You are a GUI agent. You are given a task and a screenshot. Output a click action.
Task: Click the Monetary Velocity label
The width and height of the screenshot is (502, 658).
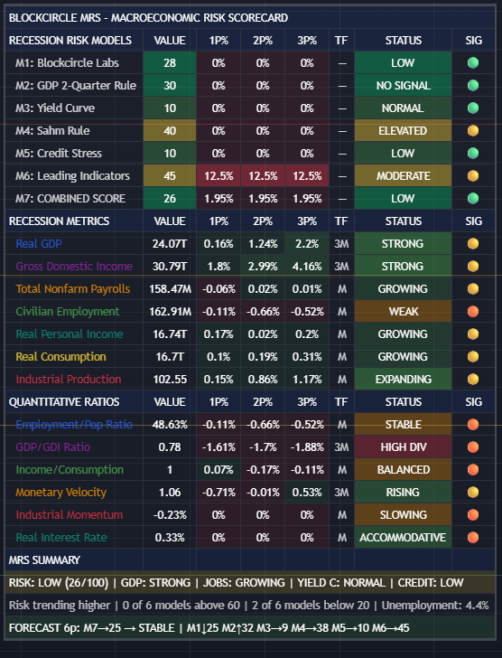pos(60,493)
